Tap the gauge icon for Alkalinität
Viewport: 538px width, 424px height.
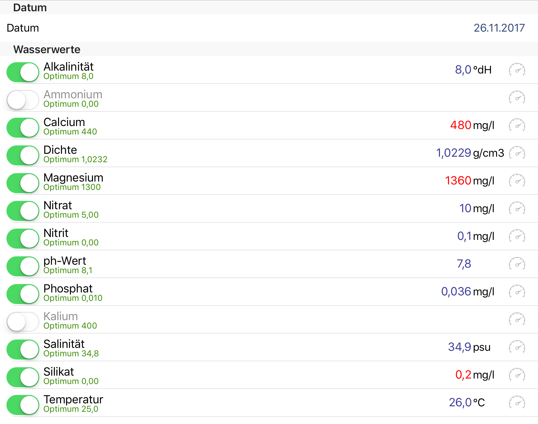pyautogui.click(x=517, y=70)
